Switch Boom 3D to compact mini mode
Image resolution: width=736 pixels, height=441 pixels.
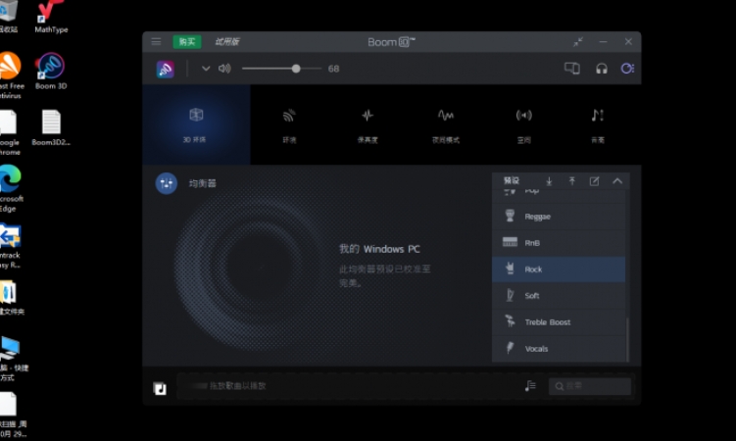pos(578,42)
